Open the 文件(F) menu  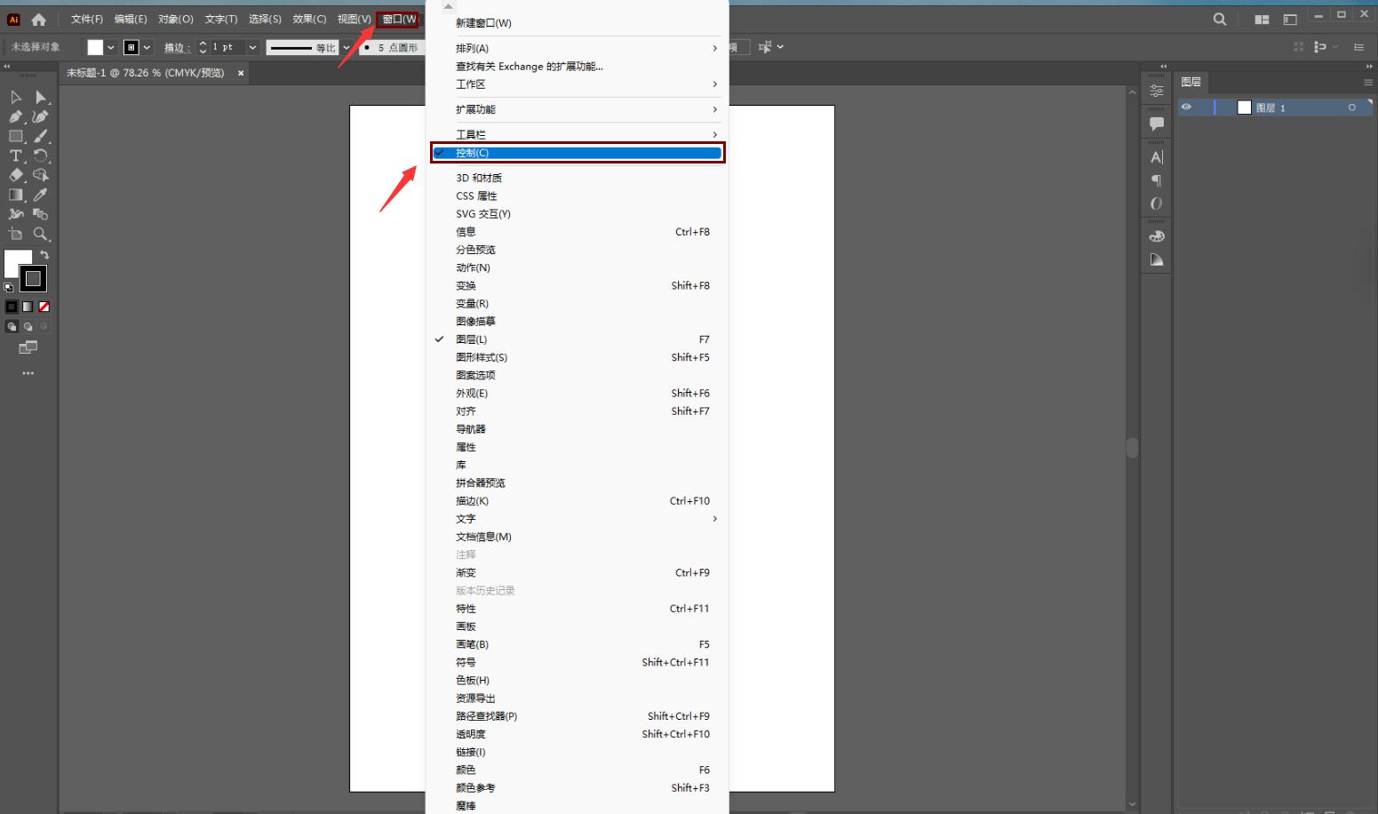pos(86,19)
